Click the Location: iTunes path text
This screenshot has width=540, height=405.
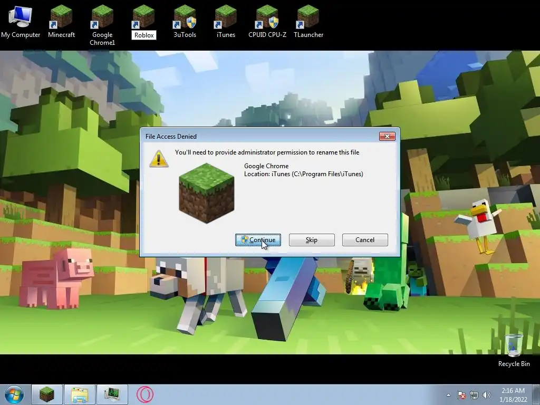(304, 174)
